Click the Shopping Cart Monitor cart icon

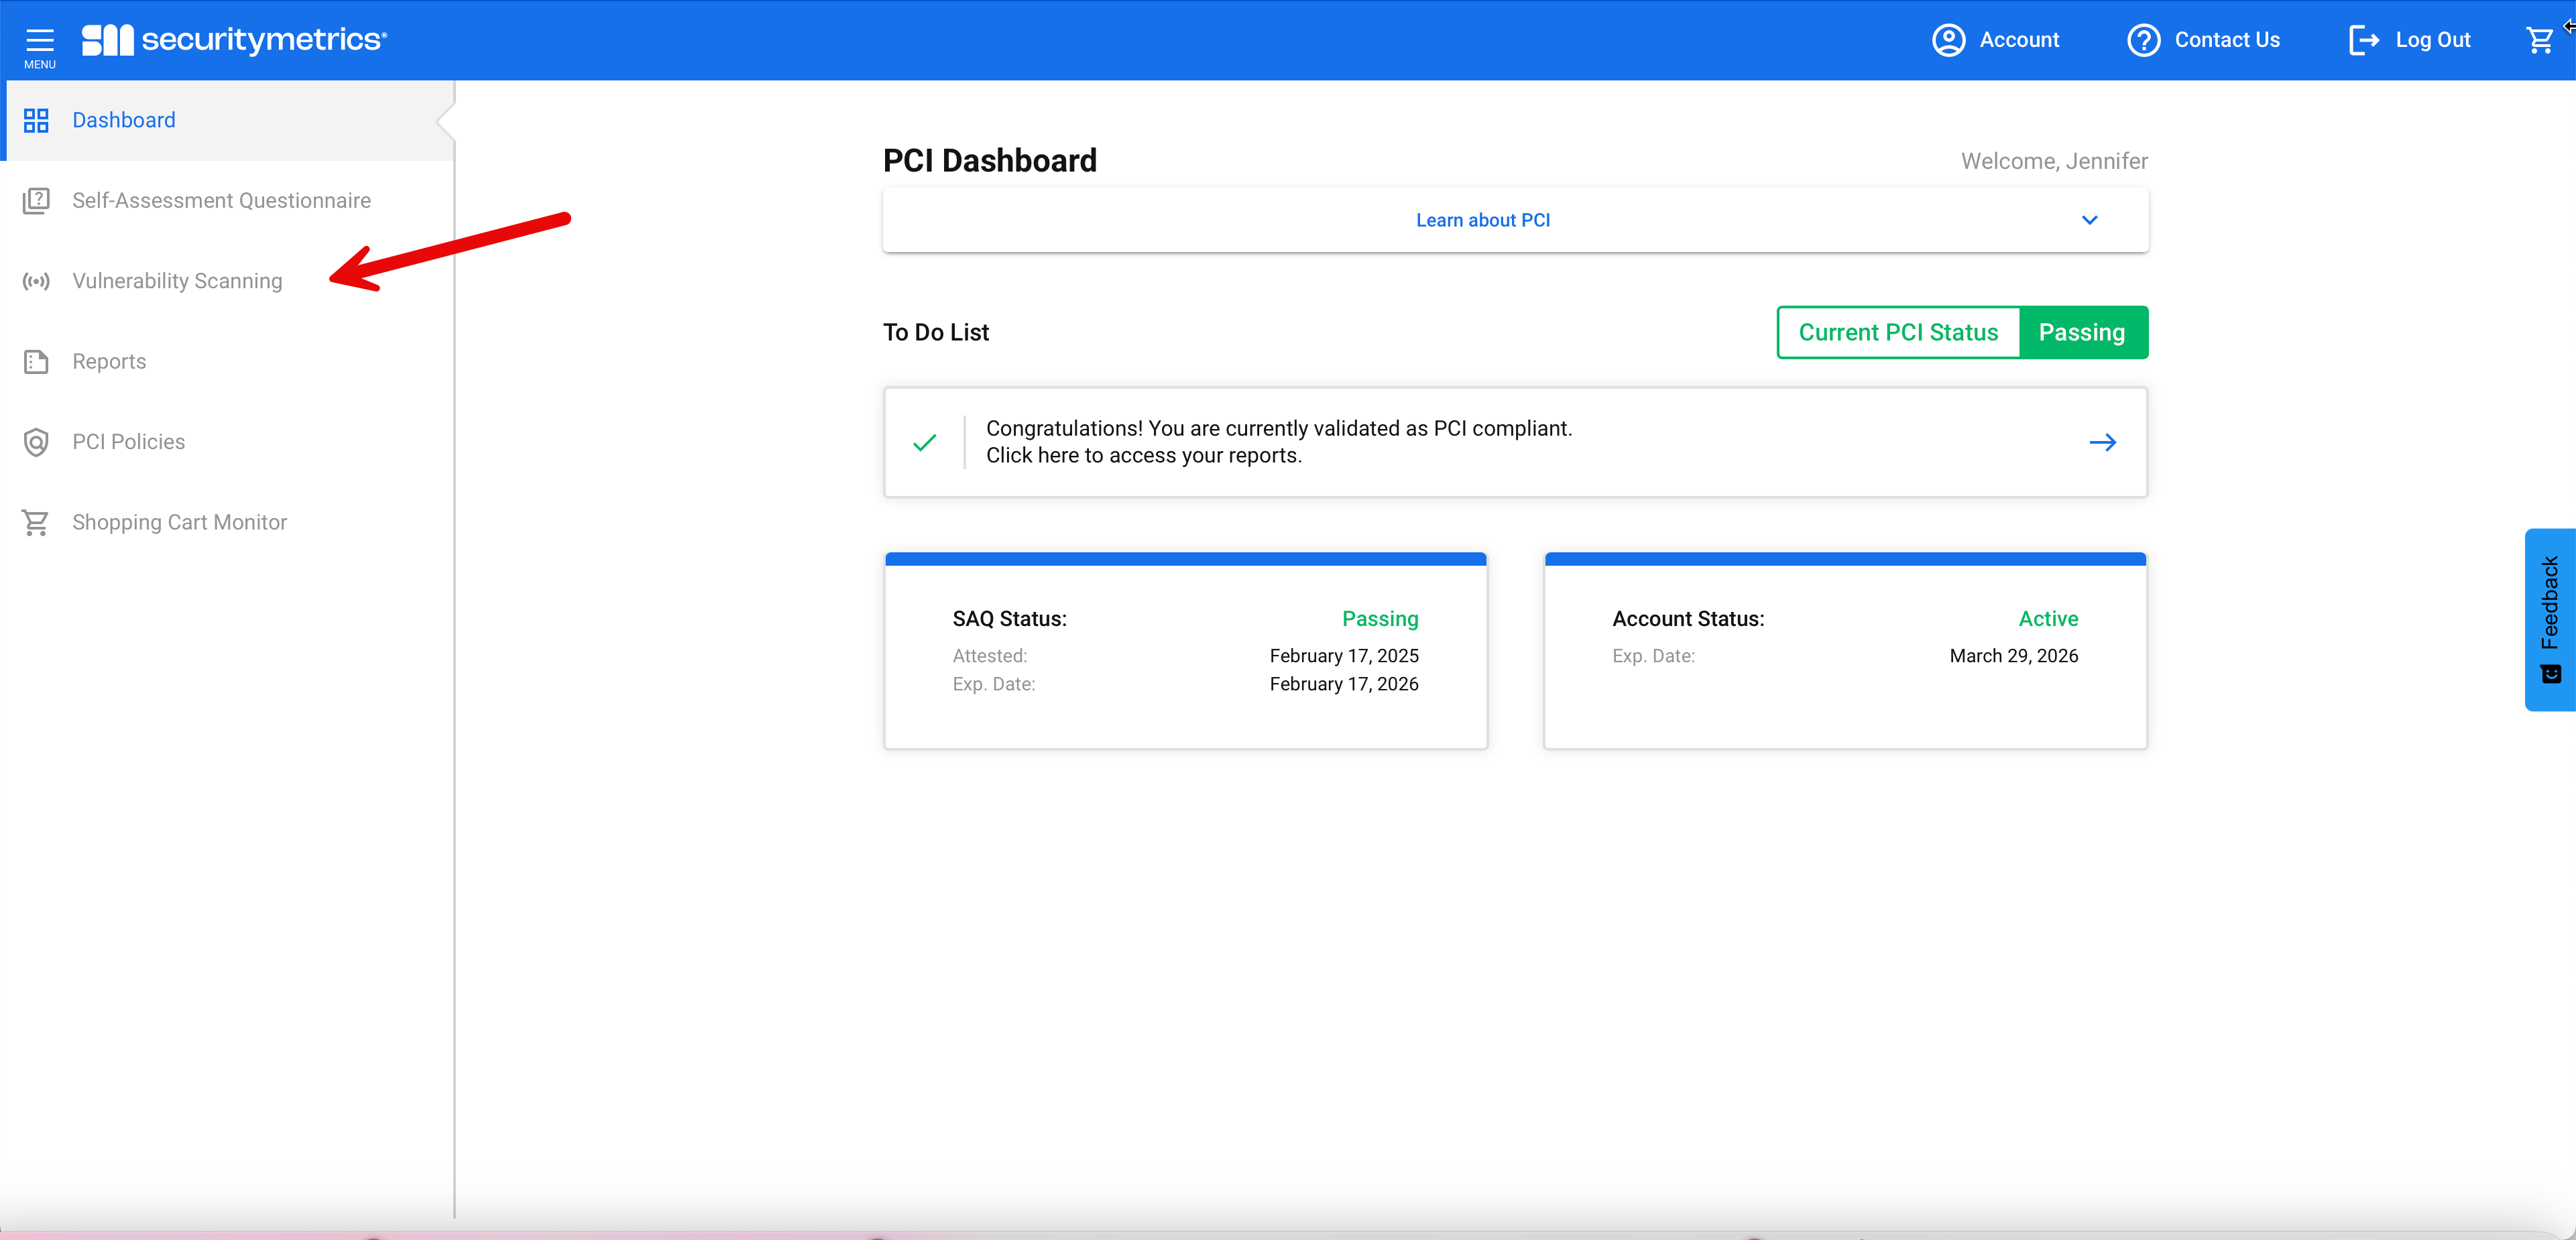(36, 522)
